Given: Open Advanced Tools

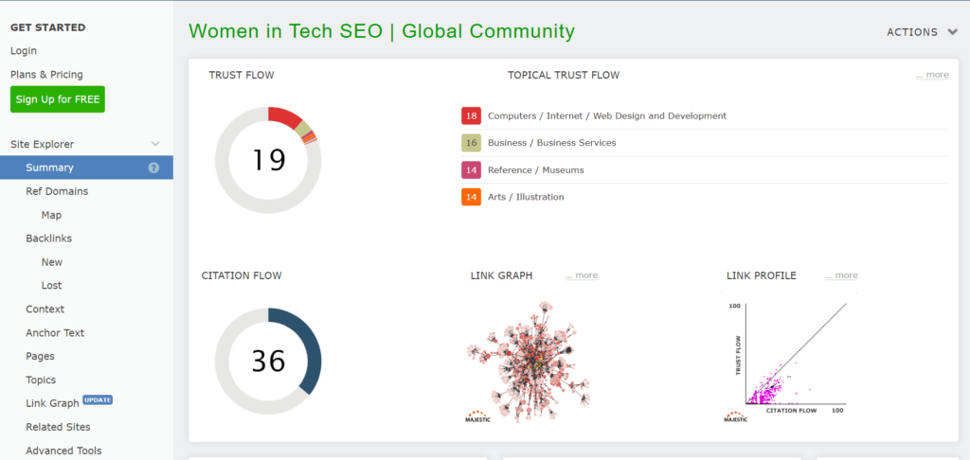Looking at the screenshot, I should pos(63,451).
